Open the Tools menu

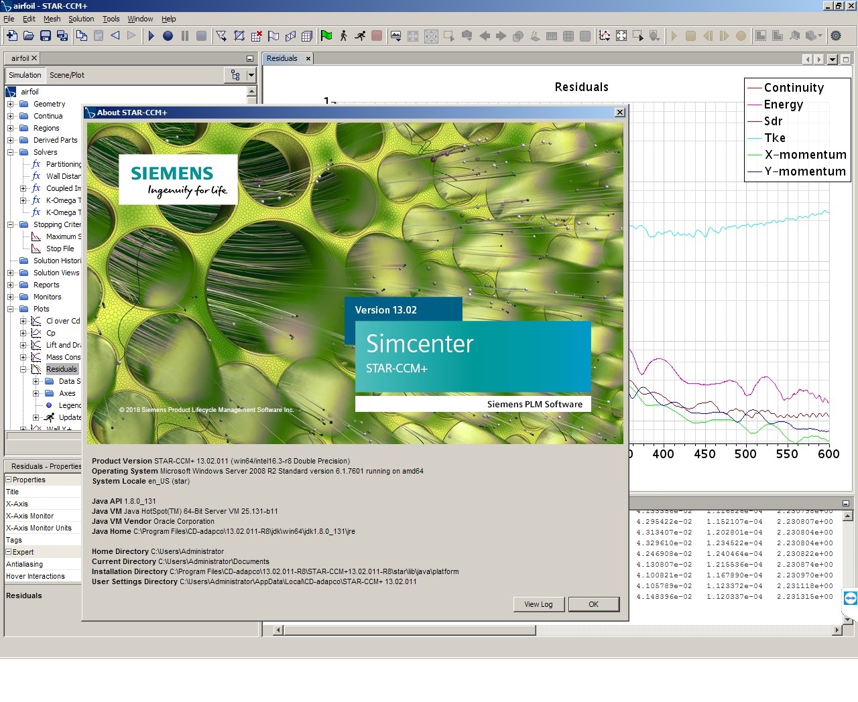(x=111, y=19)
